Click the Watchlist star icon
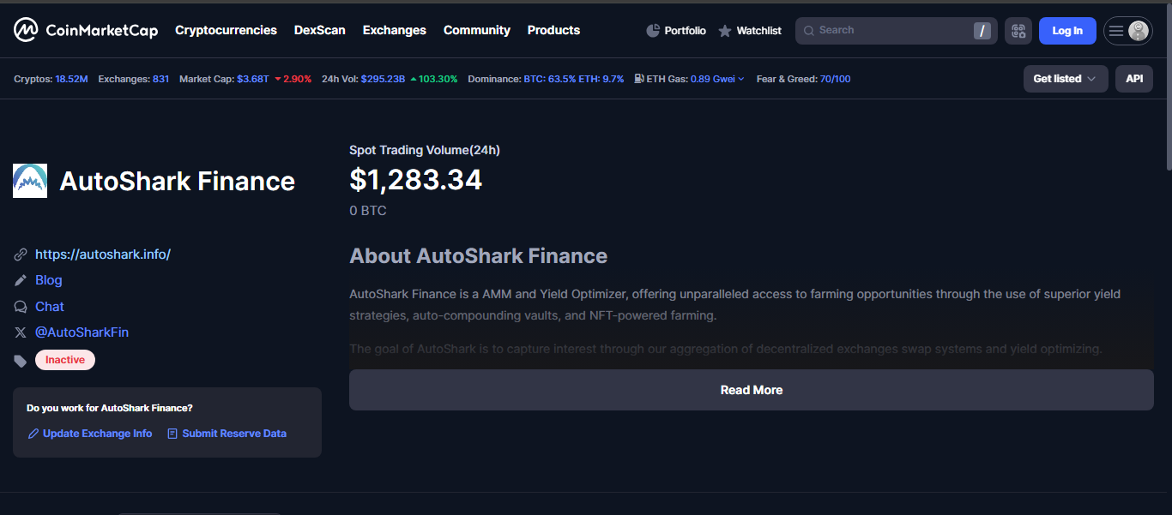Image resolution: width=1172 pixels, height=515 pixels. (x=725, y=31)
